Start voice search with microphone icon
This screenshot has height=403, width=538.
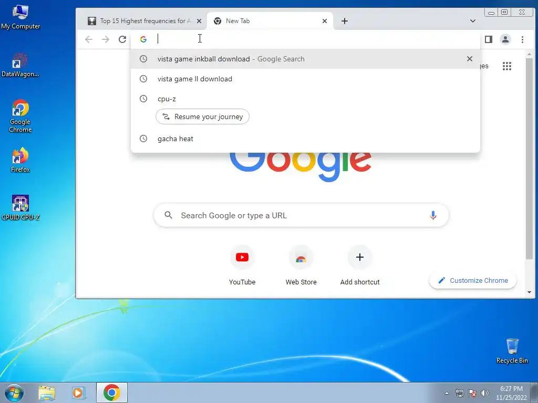coord(433,216)
